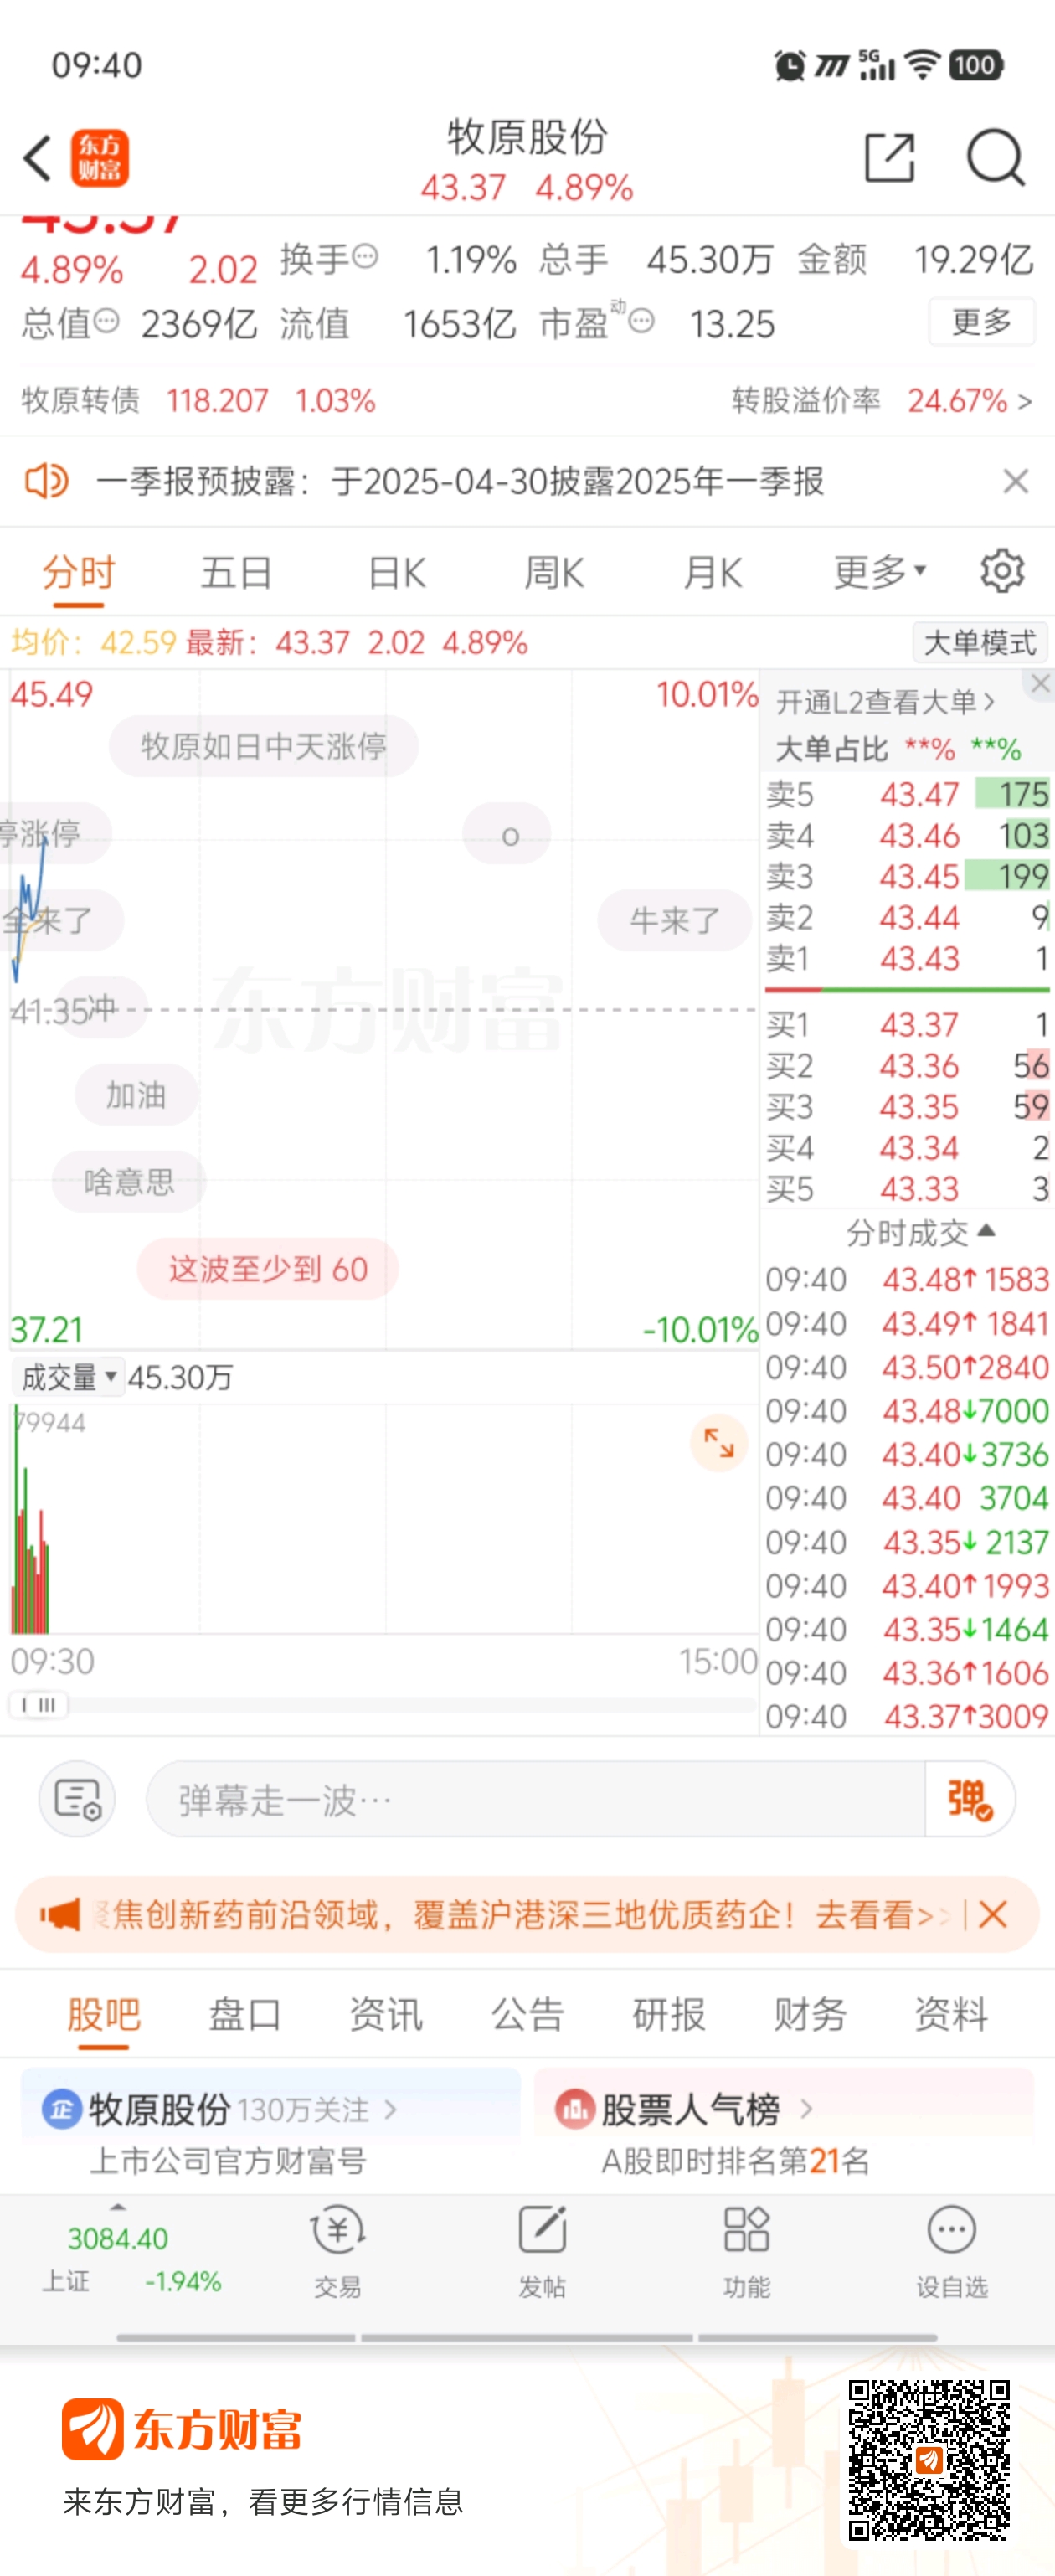The image size is (1055, 2576).
Task: Open the 交易 trade icon
Action: pyautogui.click(x=338, y=2231)
